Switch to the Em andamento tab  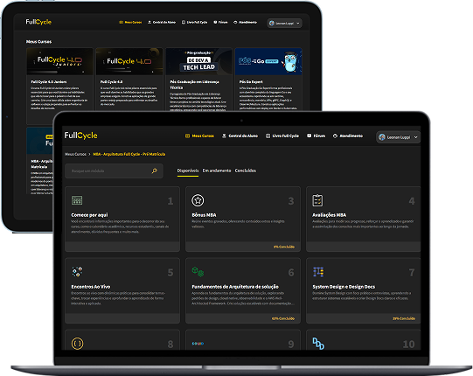pos(217,171)
